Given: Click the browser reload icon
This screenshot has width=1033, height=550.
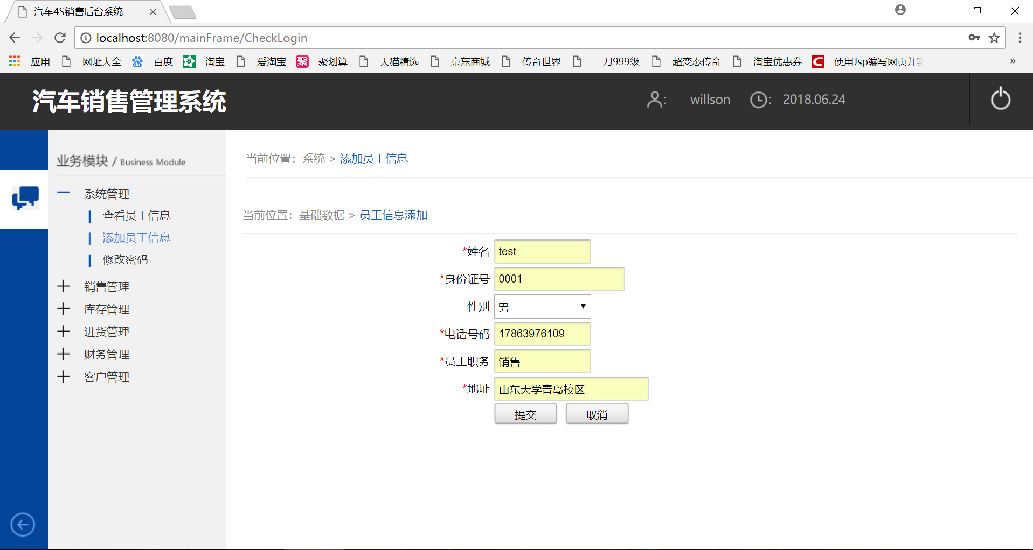Looking at the screenshot, I should point(60,38).
